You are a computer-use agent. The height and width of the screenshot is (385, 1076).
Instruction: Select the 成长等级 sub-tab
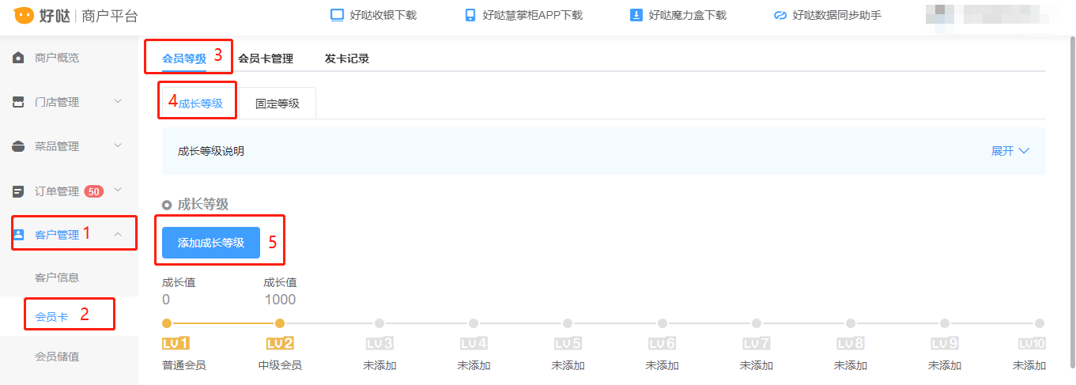pos(201,104)
